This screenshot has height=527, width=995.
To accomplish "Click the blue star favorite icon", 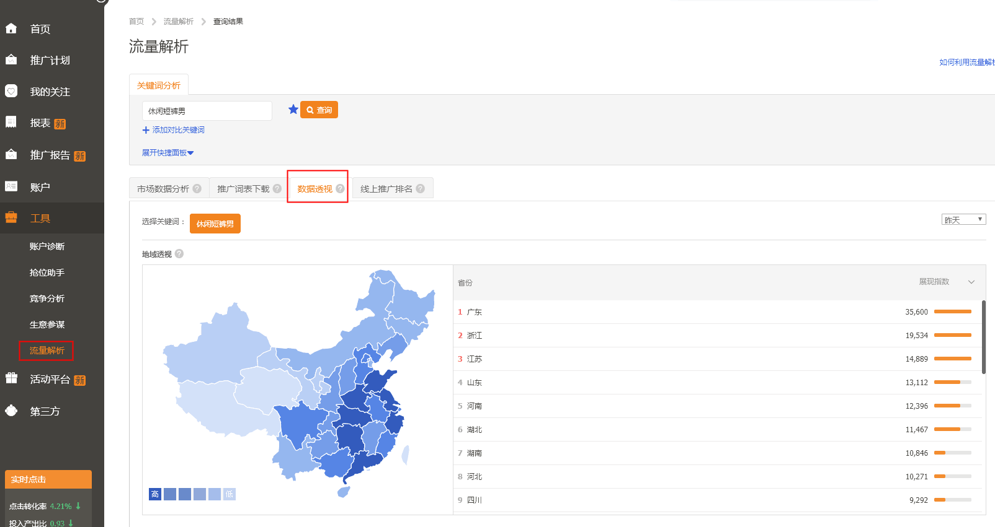I will [293, 110].
